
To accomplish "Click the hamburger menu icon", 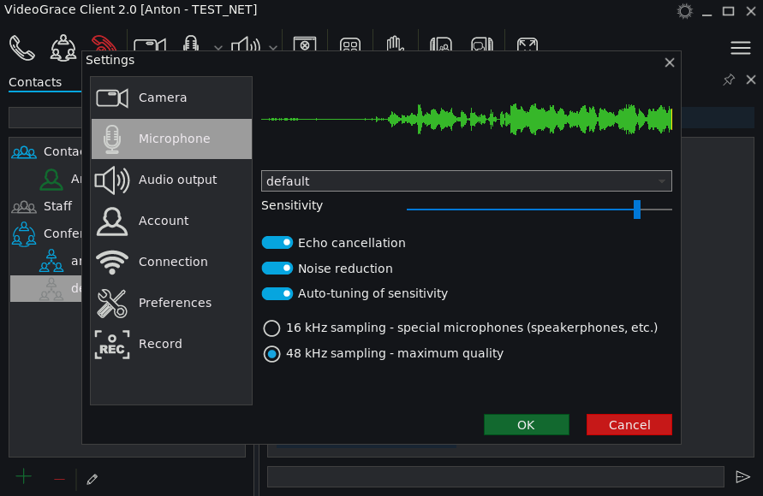I will pyautogui.click(x=740, y=48).
